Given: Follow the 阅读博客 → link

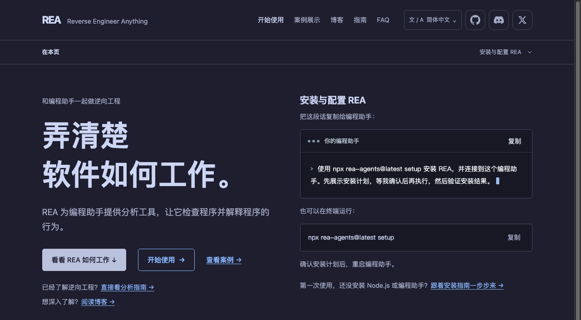Looking at the screenshot, I should click(98, 302).
